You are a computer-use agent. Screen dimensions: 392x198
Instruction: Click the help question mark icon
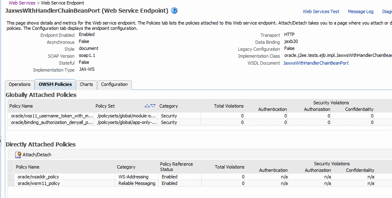point(174,11)
